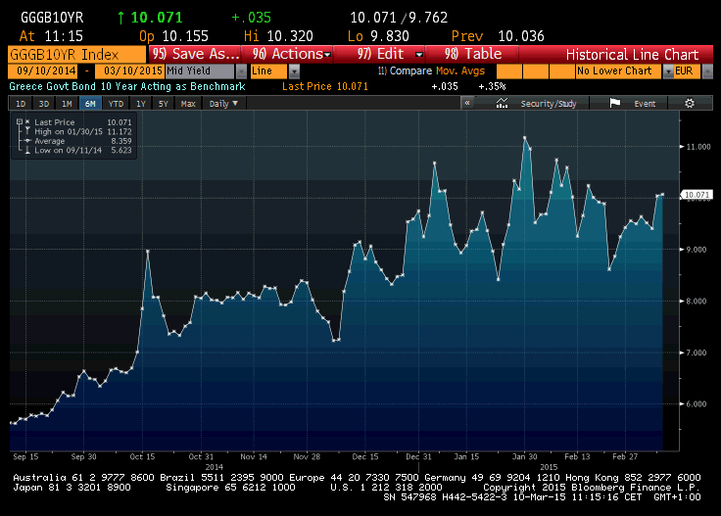This screenshot has width=721, height=516.
Task: Click the Event button label
Action: [645, 104]
